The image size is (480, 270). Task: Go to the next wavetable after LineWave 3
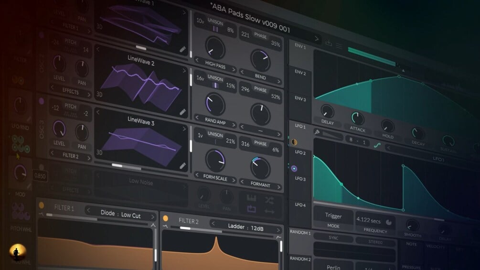184,129
